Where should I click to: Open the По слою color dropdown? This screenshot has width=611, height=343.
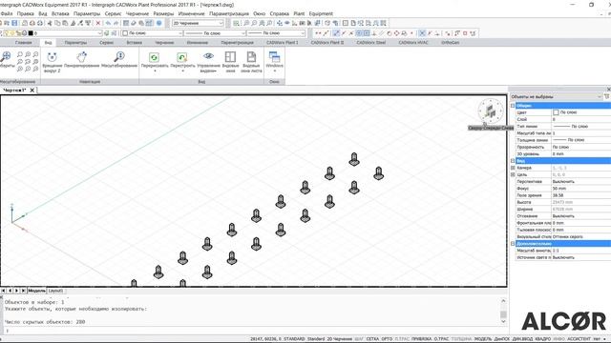point(152,33)
